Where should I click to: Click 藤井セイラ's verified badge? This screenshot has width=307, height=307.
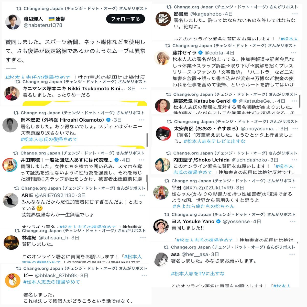pyautogui.click(x=201, y=53)
